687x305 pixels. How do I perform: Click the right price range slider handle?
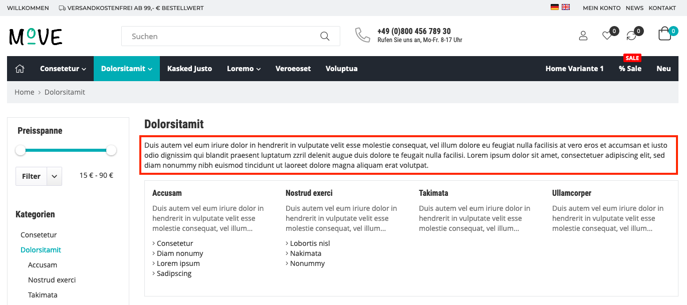click(x=111, y=150)
